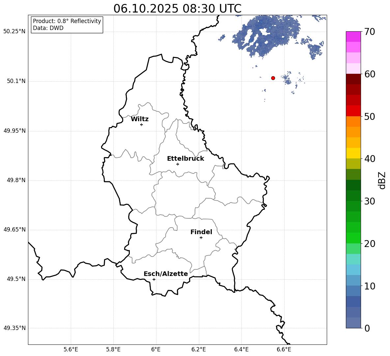Click the dark maroon swatch just below 60 dBZ
Screen dimensions: 390x356
point(353,79)
